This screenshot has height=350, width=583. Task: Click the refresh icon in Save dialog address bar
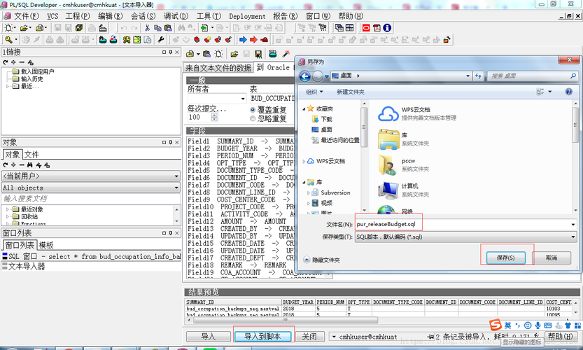tap(478, 76)
